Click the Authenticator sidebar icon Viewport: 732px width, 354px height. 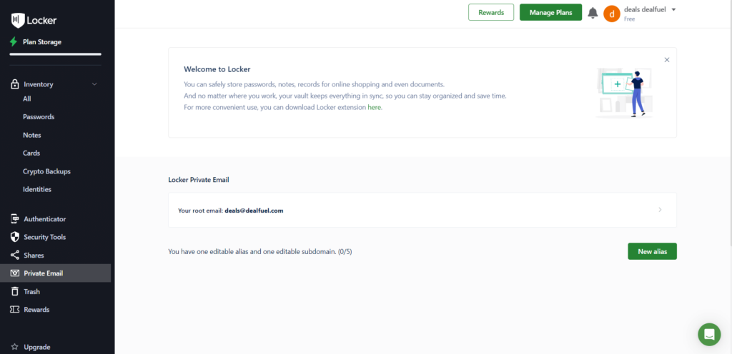pos(15,219)
